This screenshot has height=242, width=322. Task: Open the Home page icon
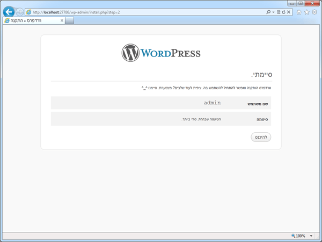pyautogui.click(x=299, y=12)
